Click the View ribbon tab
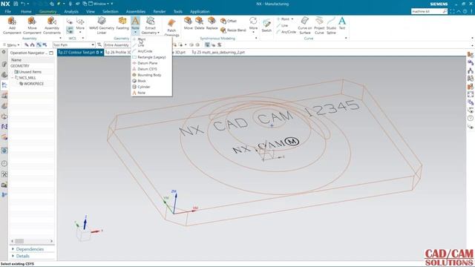The height and width of the screenshot is (267, 475). click(x=91, y=12)
